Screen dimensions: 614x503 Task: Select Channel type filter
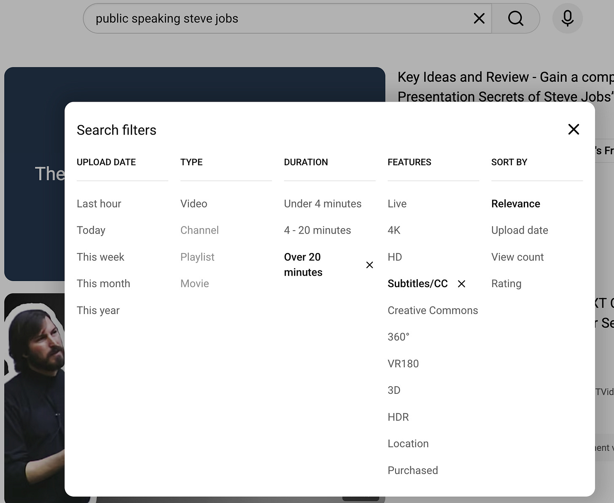pyautogui.click(x=199, y=230)
